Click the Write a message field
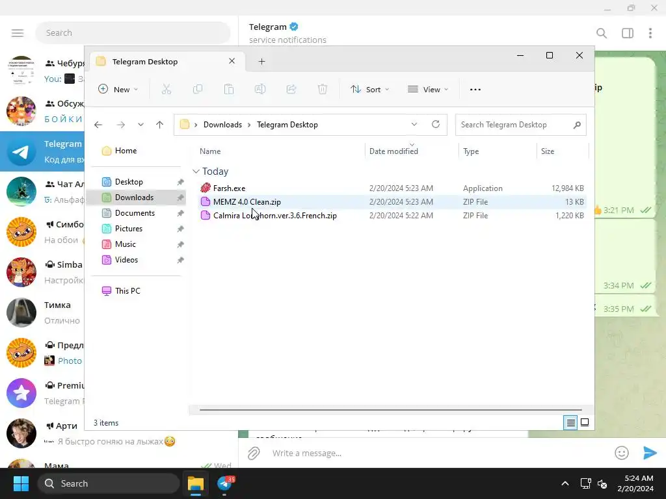Image resolution: width=666 pixels, height=499 pixels. 438,453
